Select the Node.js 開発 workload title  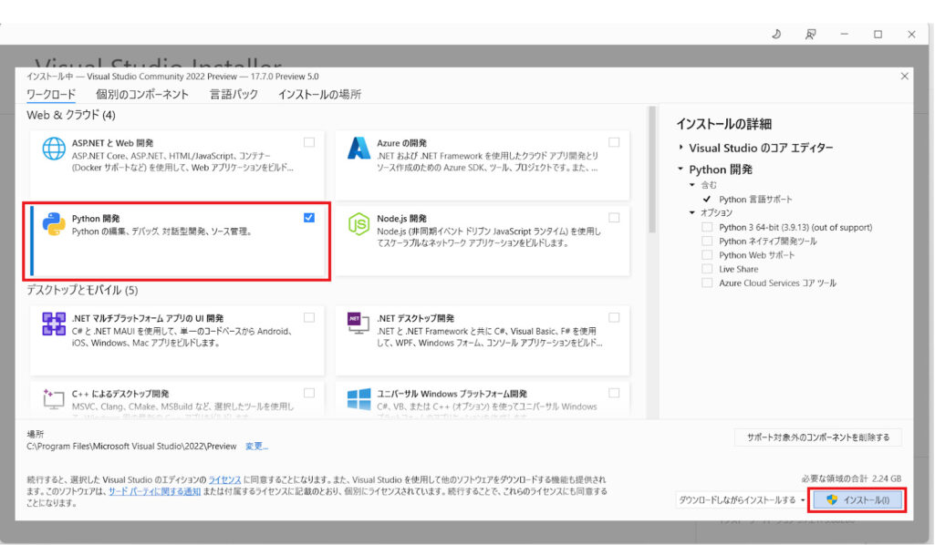tap(401, 219)
